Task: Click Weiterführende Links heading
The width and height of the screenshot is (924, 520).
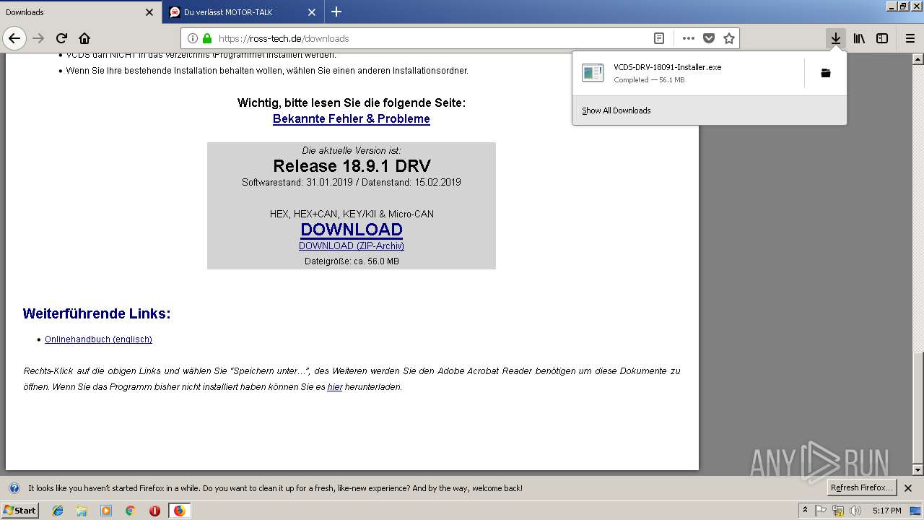Action: pyautogui.click(x=97, y=313)
